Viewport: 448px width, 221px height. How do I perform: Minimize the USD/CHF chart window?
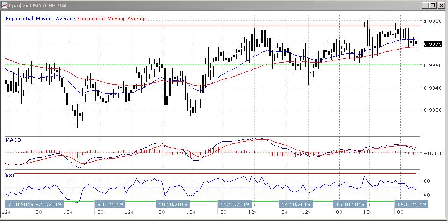pyautogui.click(x=425, y=6)
